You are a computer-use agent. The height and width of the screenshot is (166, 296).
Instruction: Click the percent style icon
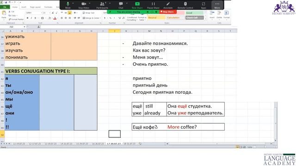111,18
